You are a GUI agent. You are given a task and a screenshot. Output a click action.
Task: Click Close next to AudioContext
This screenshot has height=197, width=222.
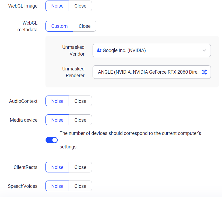click(80, 101)
